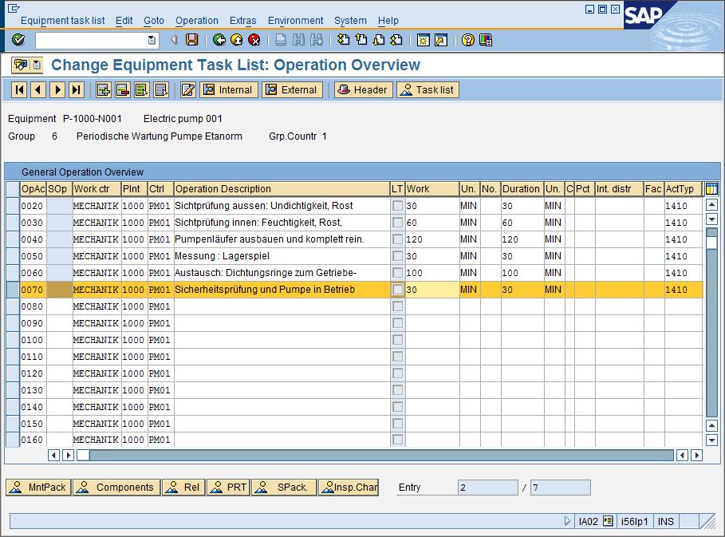Jump to last entry in operation toolbar
The height and width of the screenshot is (537, 725).
pyautogui.click(x=77, y=89)
